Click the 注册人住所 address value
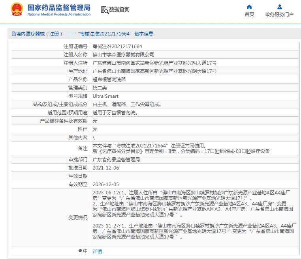This screenshot has width=301, height=259. [x=154, y=63]
